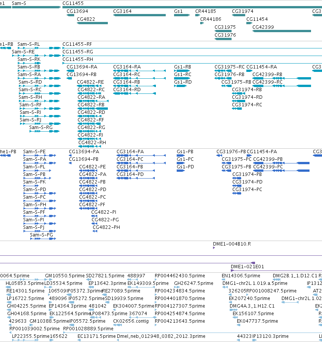Viewport: 322px width, 342px height.
Task: Select CG11454-RA transcript label
Action: click(x=261, y=67)
